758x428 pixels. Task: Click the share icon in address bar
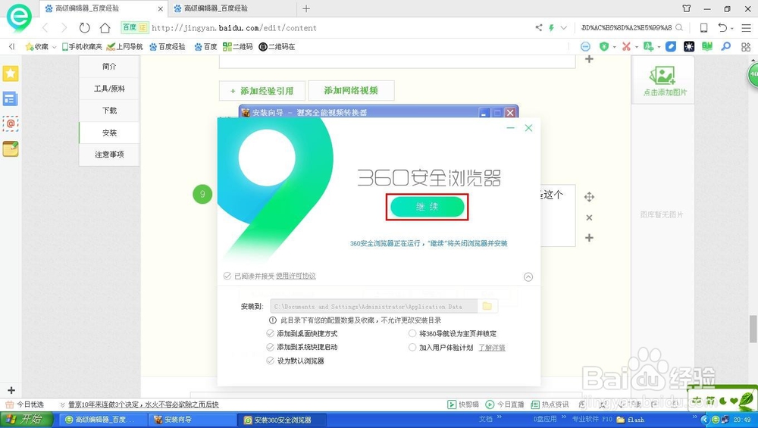538,27
